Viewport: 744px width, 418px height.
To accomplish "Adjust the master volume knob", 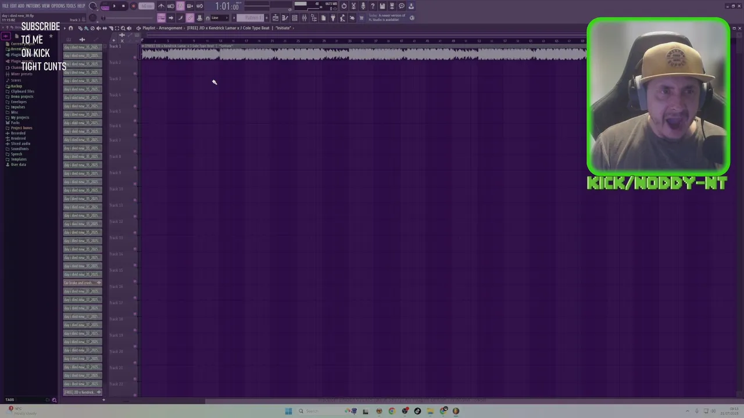I will click(x=93, y=6).
